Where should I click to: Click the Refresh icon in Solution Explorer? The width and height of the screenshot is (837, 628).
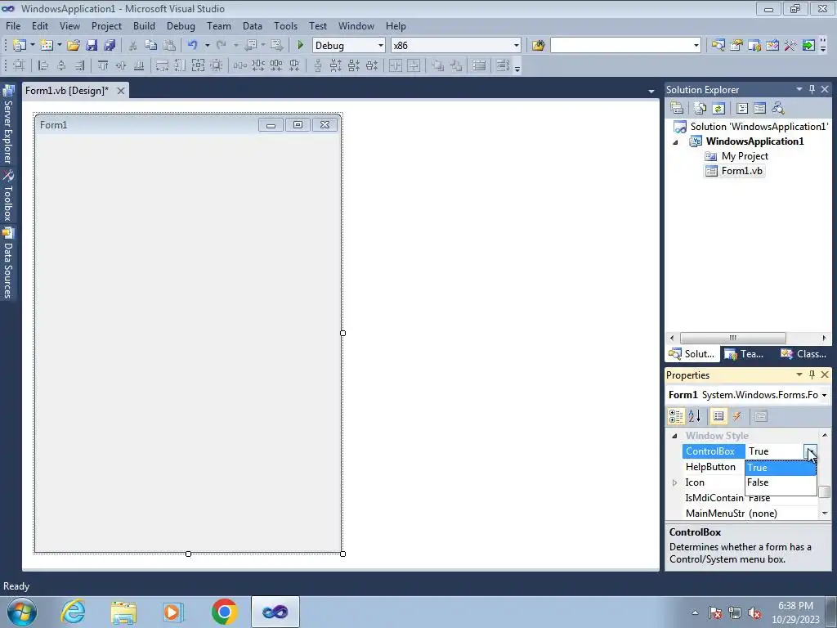point(718,109)
